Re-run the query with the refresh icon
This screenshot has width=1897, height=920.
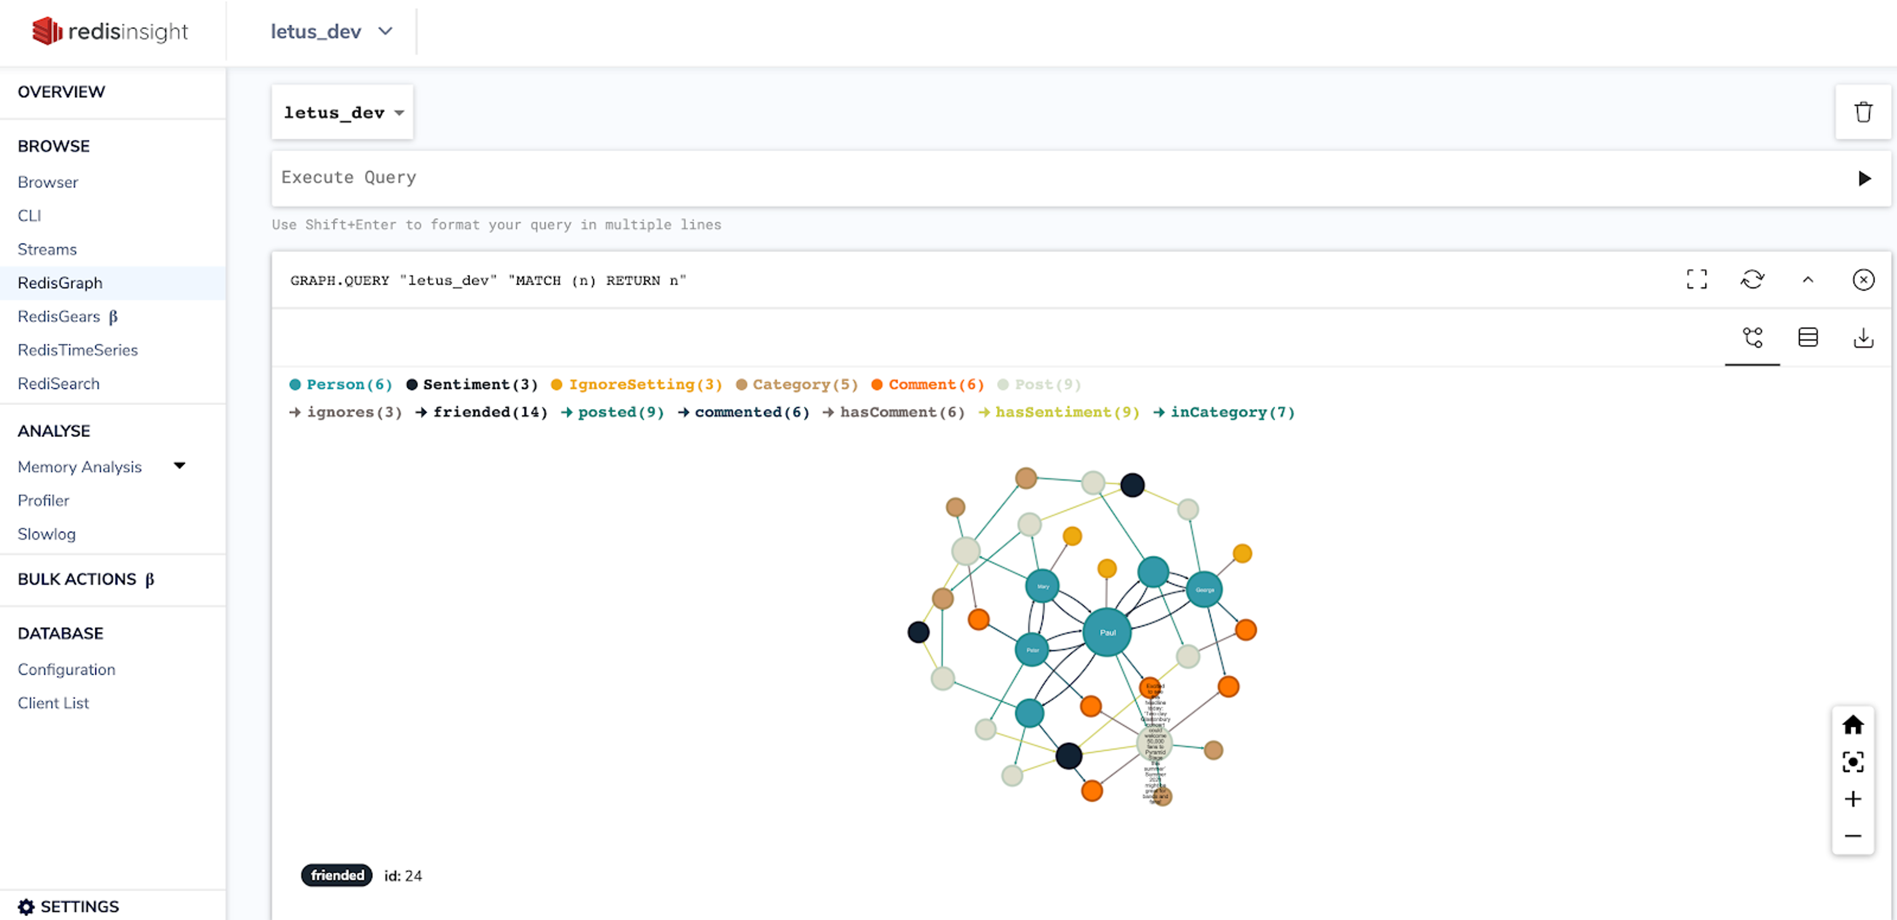(1752, 279)
